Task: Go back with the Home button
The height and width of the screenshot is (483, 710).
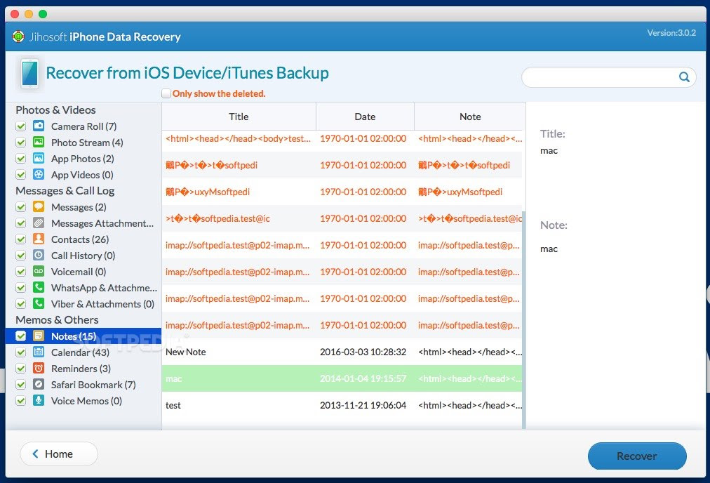Action: [59, 454]
